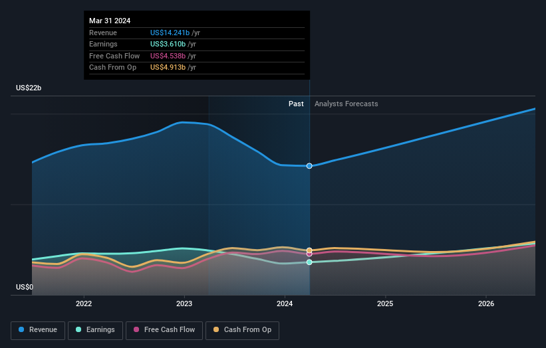
Task: Click the 2022 x-axis label
Action: tap(84, 304)
